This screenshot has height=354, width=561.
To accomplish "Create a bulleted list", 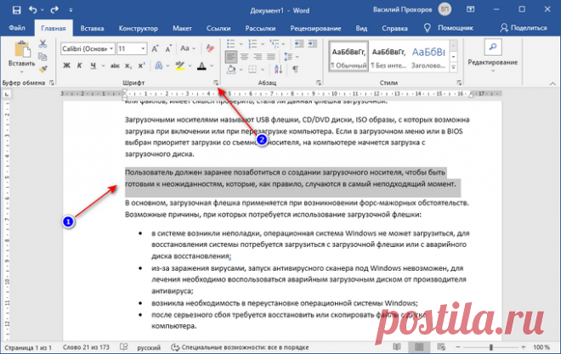I will tap(230, 44).
